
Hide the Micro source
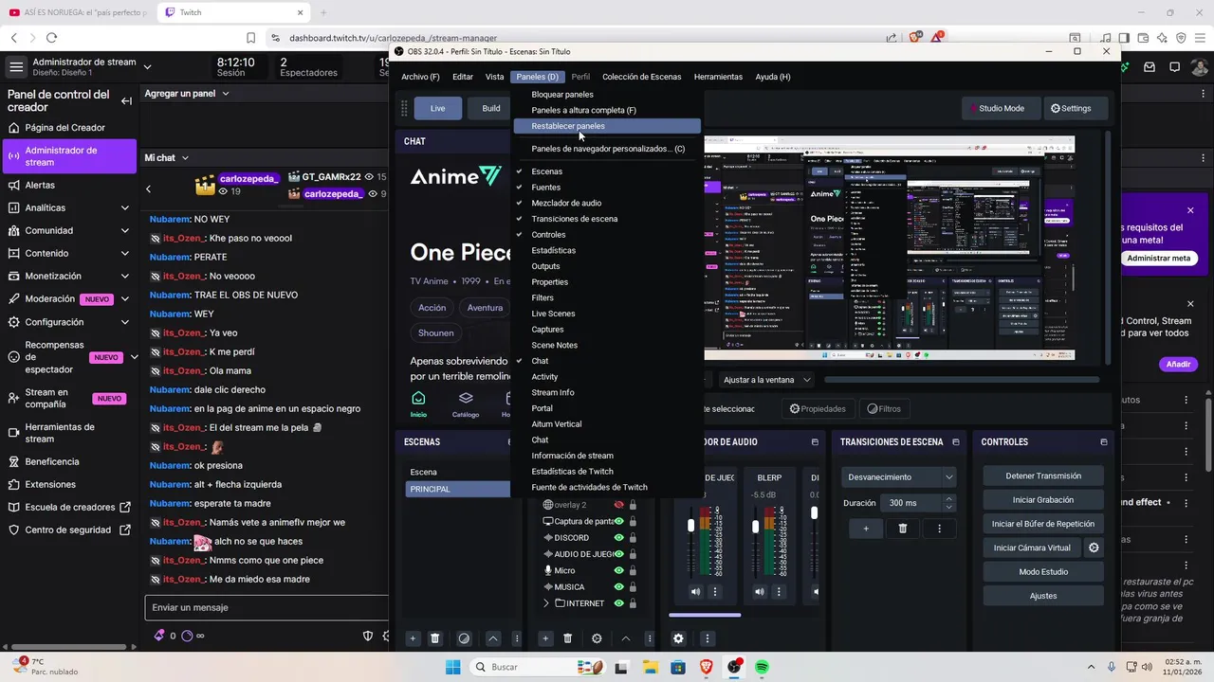pos(618,570)
